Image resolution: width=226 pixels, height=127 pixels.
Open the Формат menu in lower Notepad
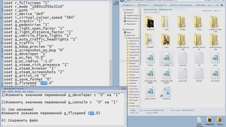18,91
